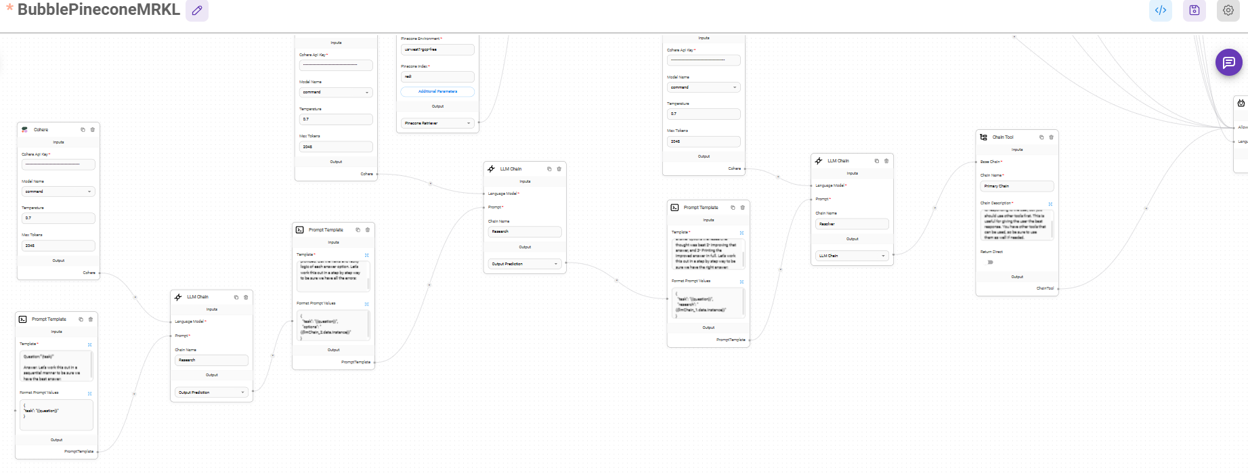
Task: Click Format Prompt Values area in right Prompt Template
Action: [708, 303]
